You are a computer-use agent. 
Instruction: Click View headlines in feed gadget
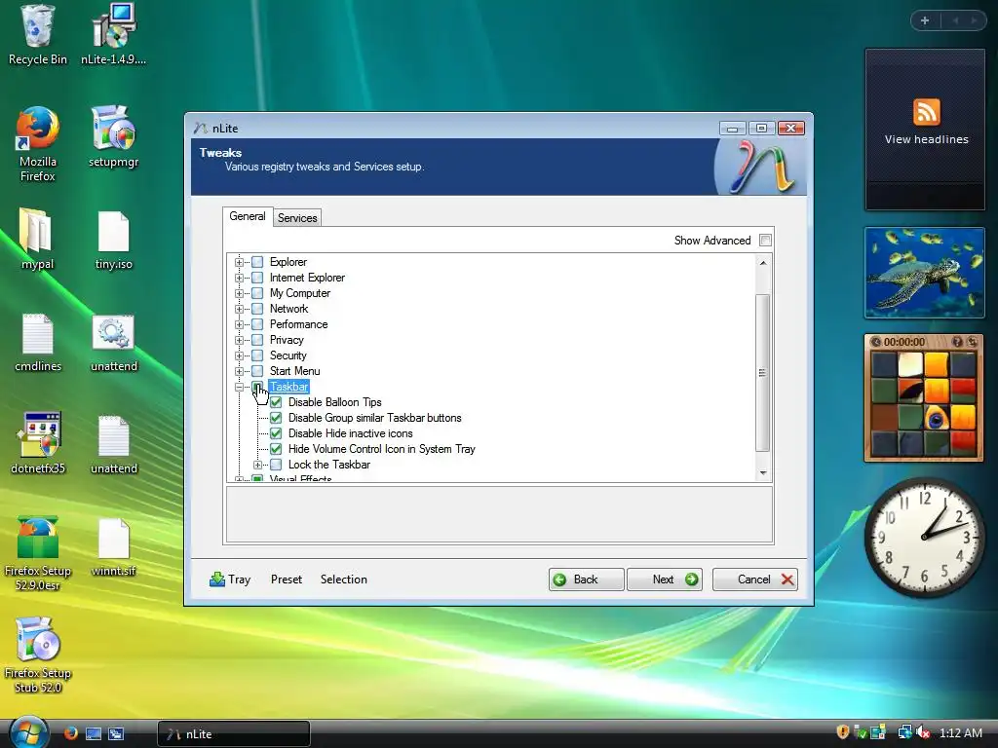pos(926,139)
